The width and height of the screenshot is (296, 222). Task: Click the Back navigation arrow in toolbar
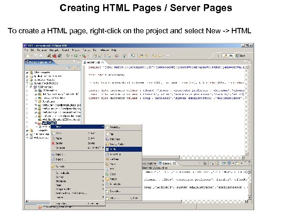click(x=160, y=55)
